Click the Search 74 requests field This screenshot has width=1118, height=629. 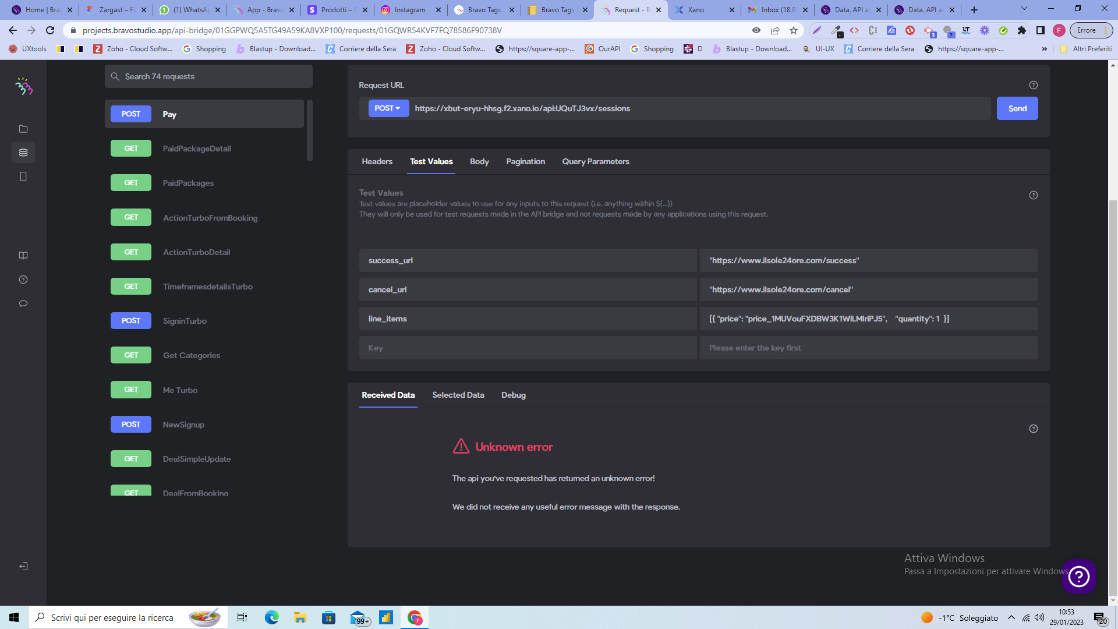[208, 76]
